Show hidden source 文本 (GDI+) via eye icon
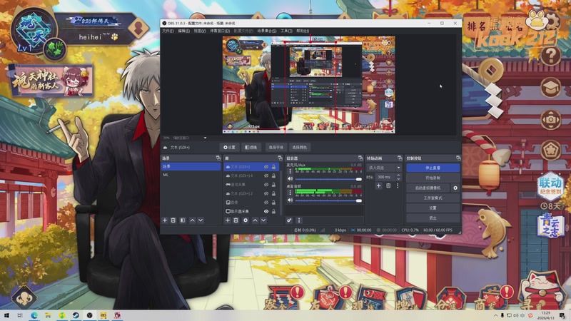 (x=266, y=167)
